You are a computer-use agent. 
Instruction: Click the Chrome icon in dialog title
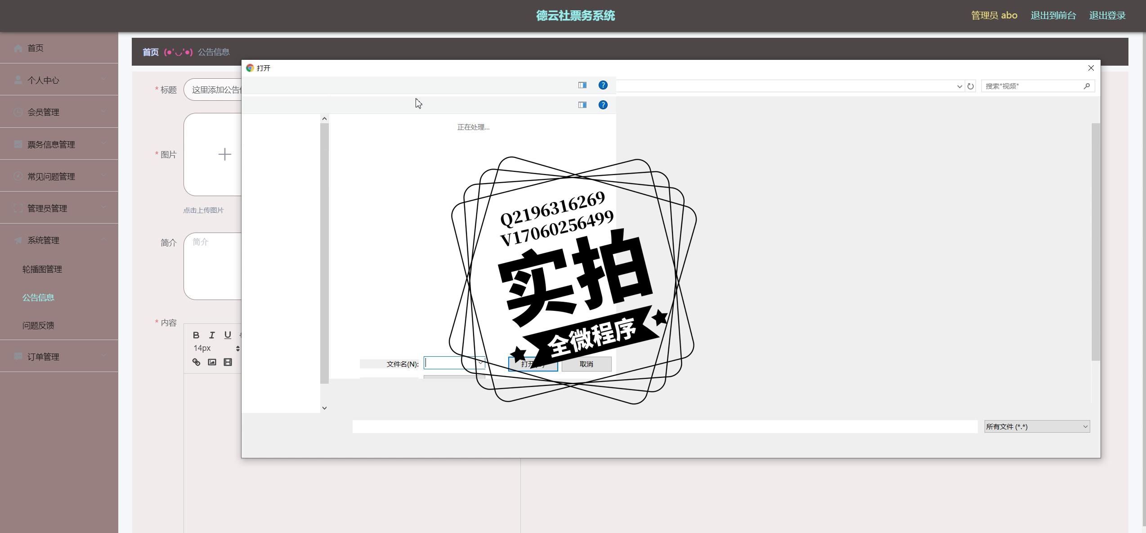point(250,68)
